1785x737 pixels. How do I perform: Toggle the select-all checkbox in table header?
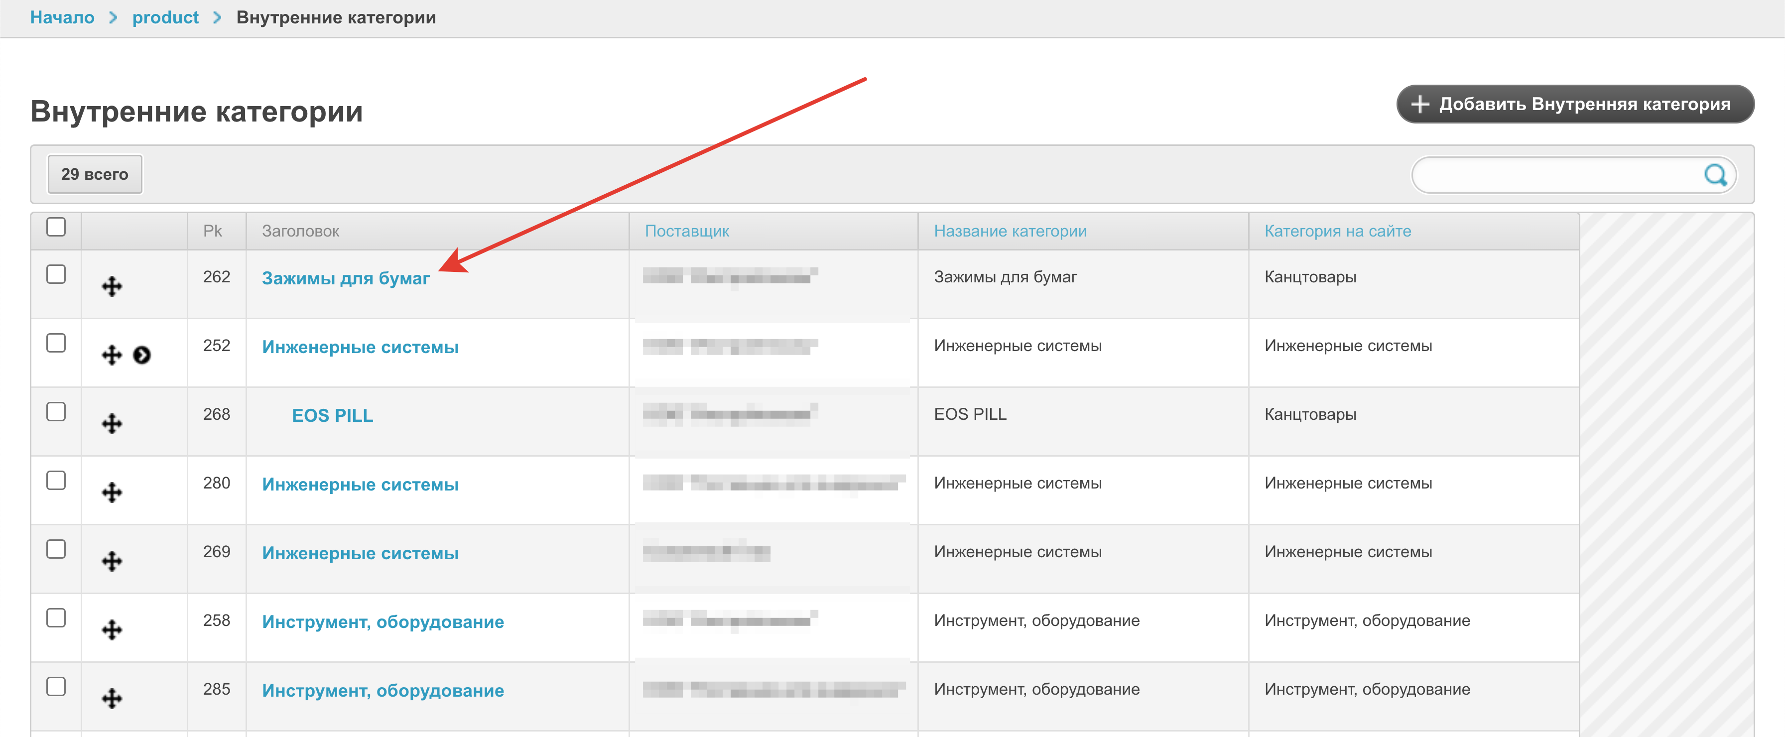pos(56,227)
